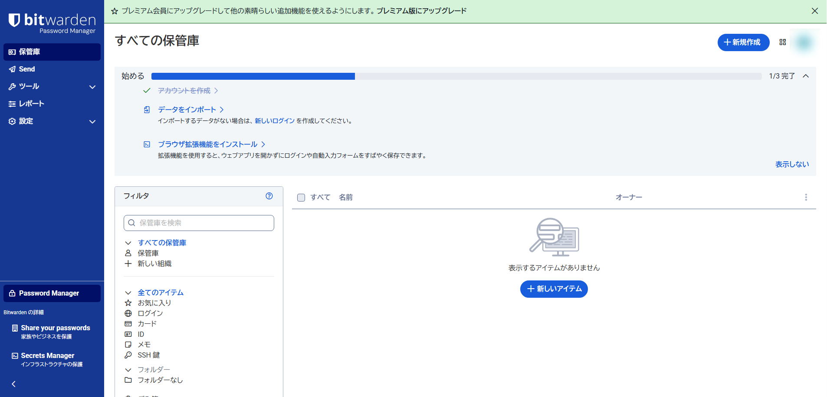Image resolution: width=827 pixels, height=397 pixels.
Task: Filter items by card type icon
Action: tap(128, 324)
